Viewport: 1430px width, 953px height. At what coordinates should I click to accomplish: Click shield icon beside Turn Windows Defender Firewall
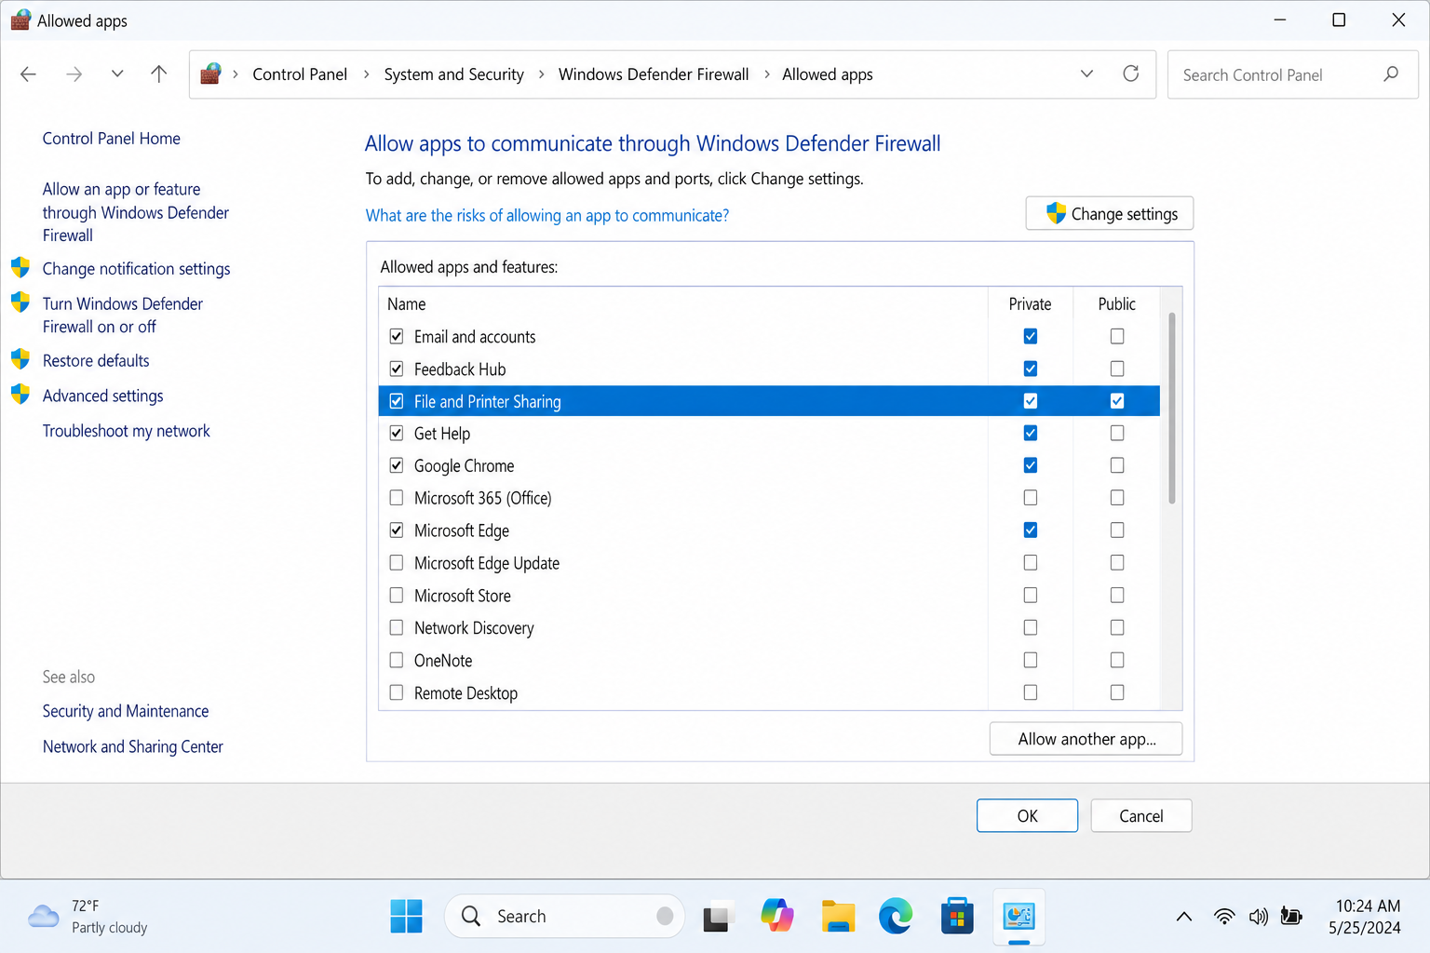point(20,302)
